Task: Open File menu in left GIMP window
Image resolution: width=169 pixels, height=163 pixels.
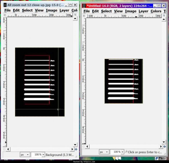Action: [x=7, y=10]
